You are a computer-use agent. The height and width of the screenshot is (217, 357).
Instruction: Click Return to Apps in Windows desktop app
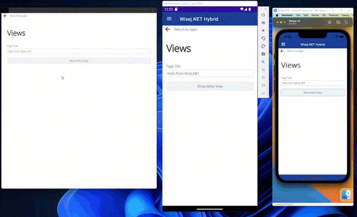(x=18, y=16)
